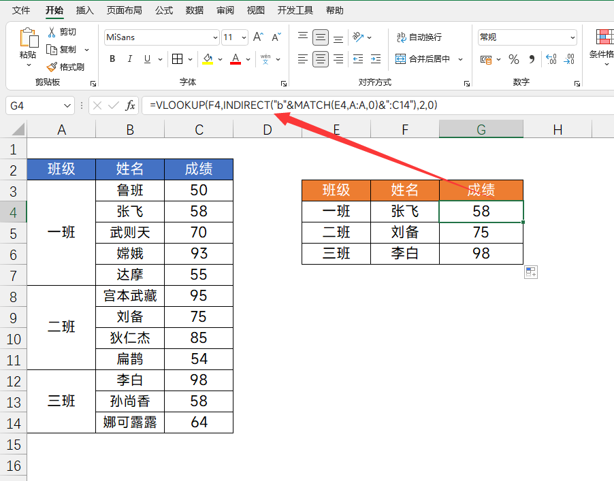The height and width of the screenshot is (481, 614).
Task: Click the accounting number format icon
Action: pos(486,59)
